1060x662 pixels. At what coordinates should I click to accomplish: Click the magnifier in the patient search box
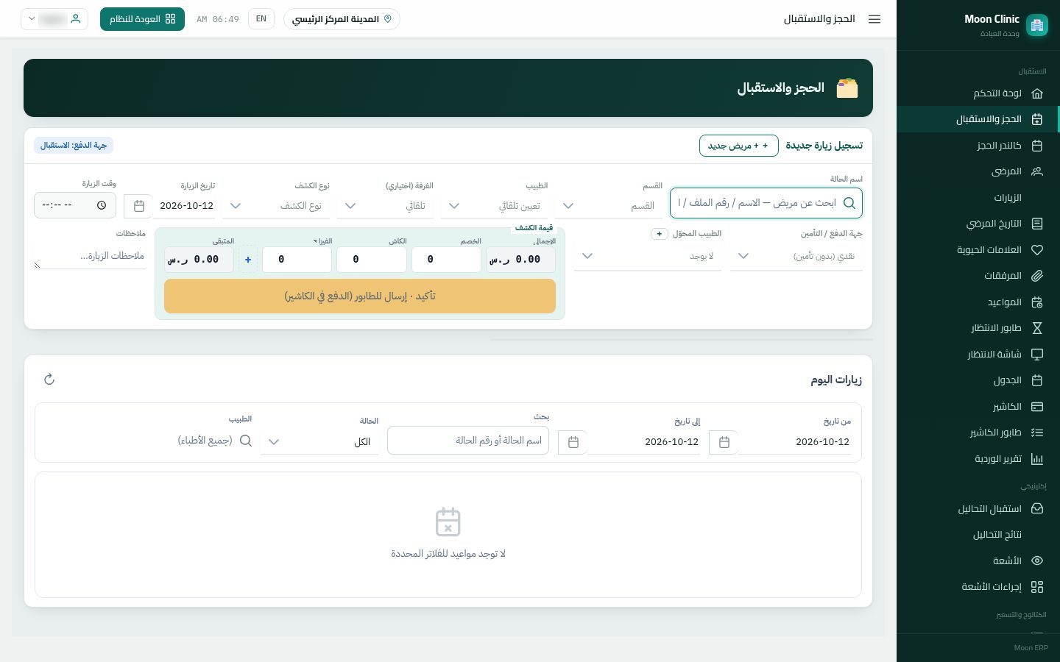coord(849,203)
